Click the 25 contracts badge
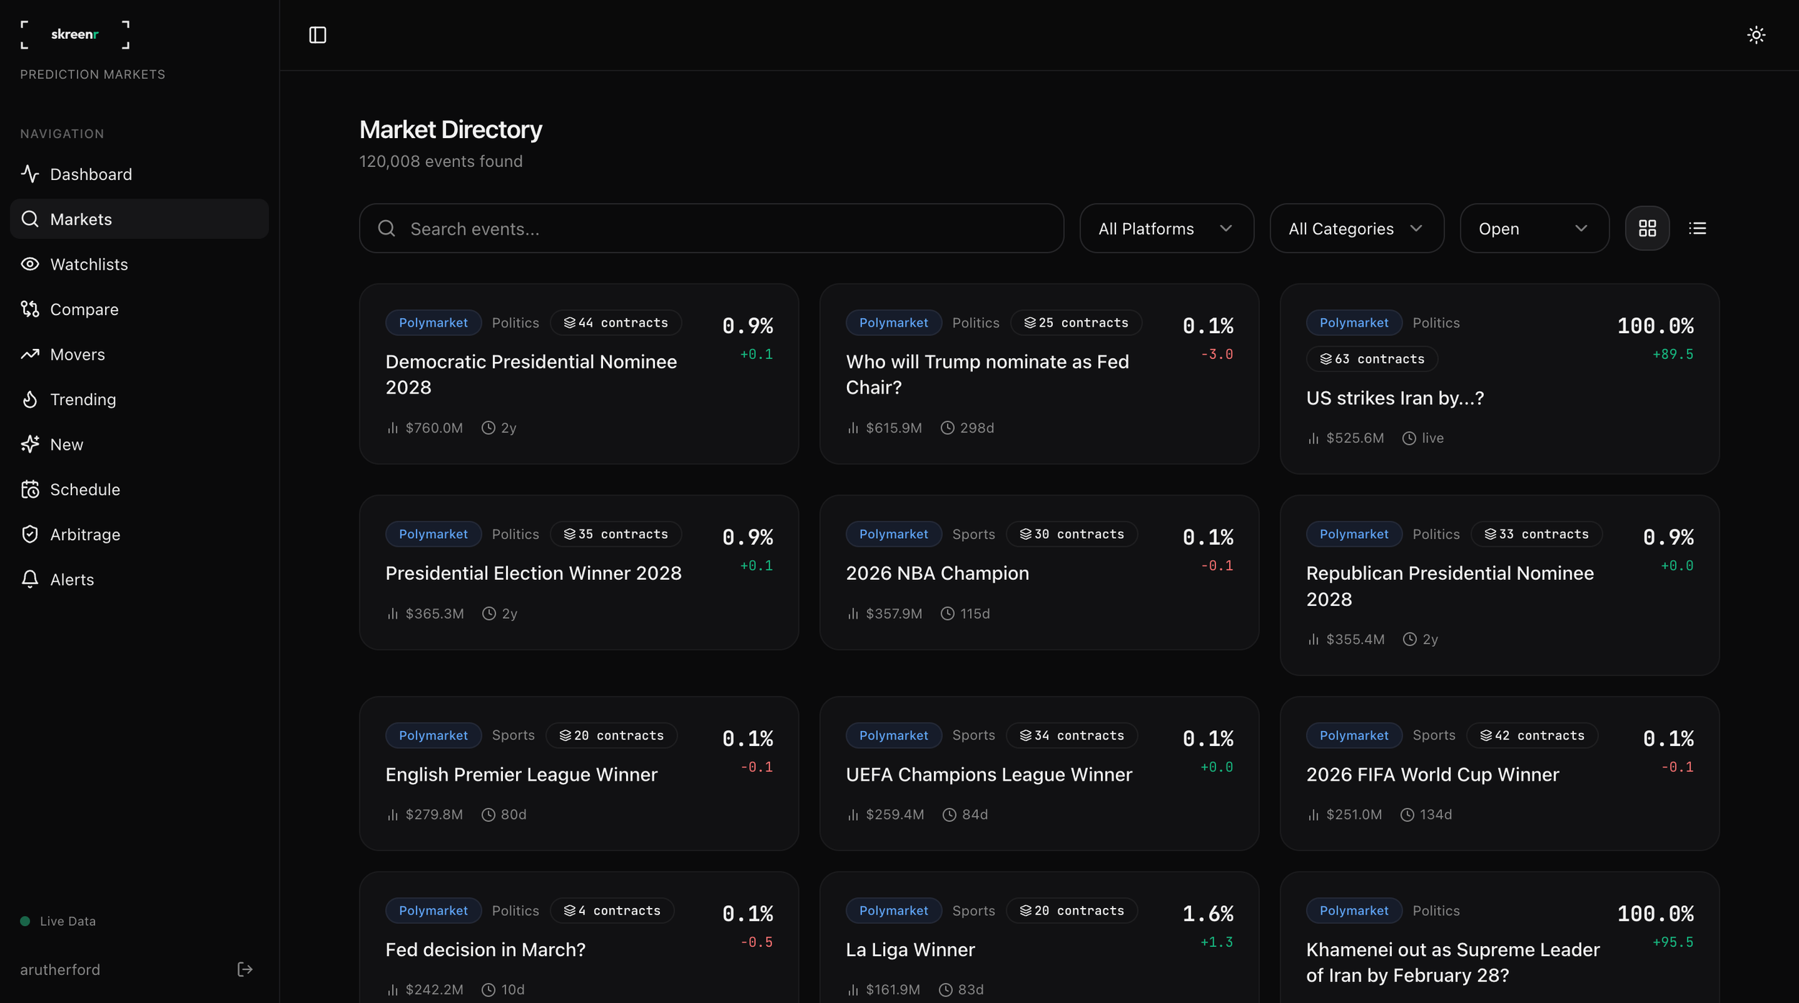The height and width of the screenshot is (1003, 1799). (1076, 322)
